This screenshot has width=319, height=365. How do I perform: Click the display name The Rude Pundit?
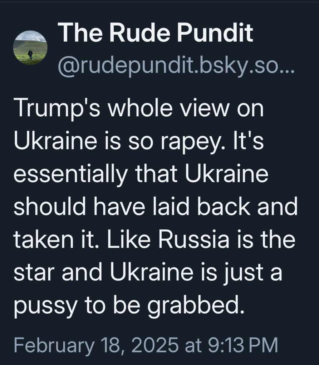155,33
